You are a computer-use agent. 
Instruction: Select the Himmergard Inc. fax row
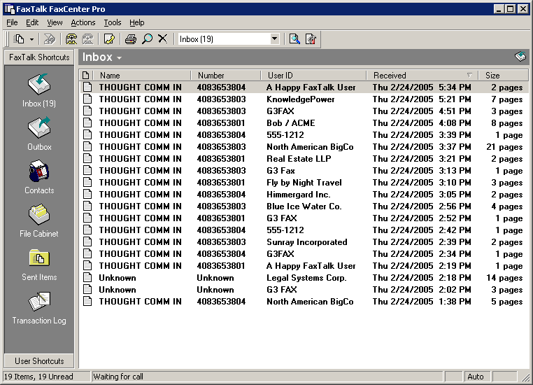[x=304, y=194]
